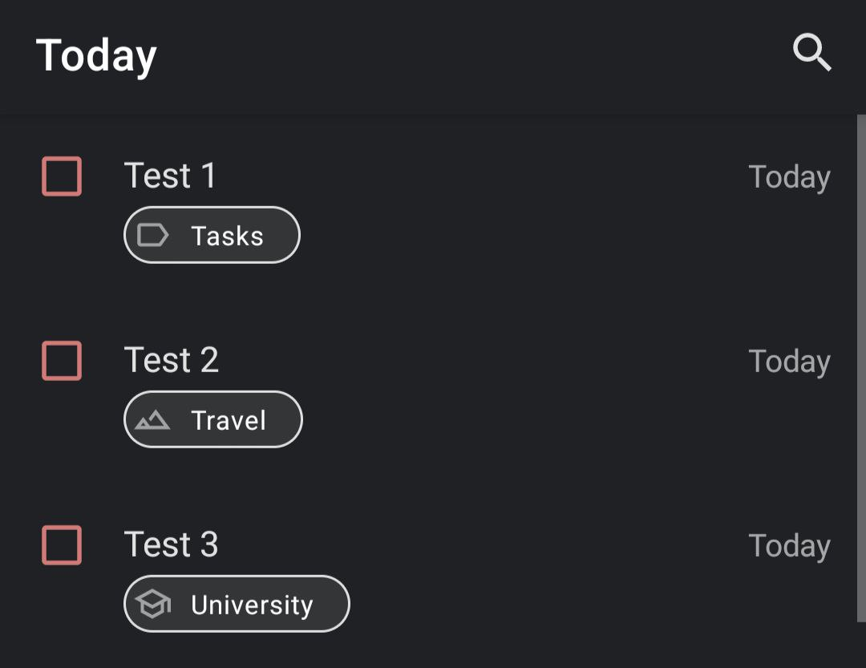Viewport: 866px width, 668px height.
Task: Mark Test 2 as complete
Action: click(x=62, y=360)
